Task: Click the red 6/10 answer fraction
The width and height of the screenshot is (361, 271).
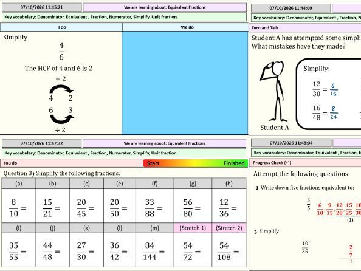Action: 320,209
